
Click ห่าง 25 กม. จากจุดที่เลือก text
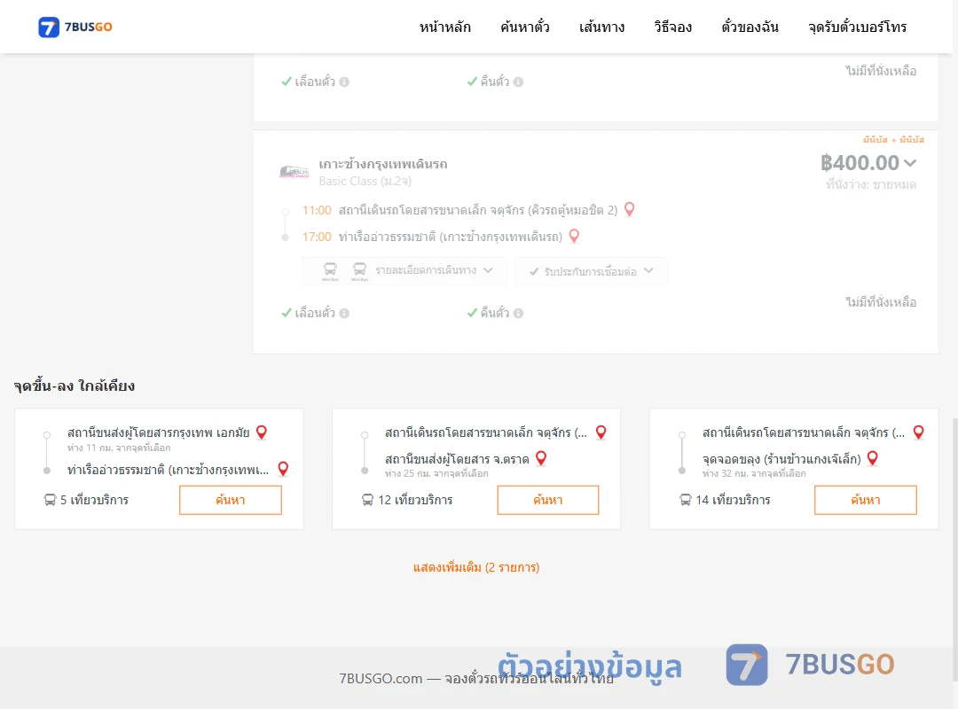coord(436,474)
